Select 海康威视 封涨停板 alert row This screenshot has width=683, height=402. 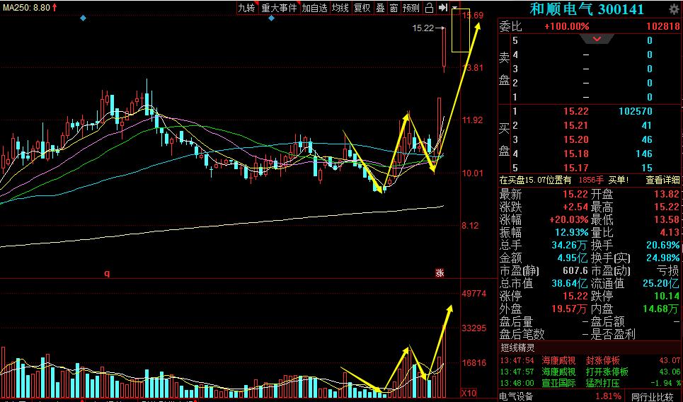(x=590, y=361)
